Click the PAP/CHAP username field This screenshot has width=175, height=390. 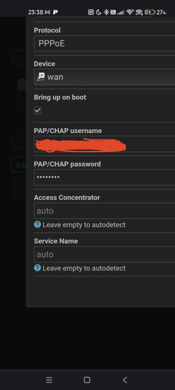[105, 144]
